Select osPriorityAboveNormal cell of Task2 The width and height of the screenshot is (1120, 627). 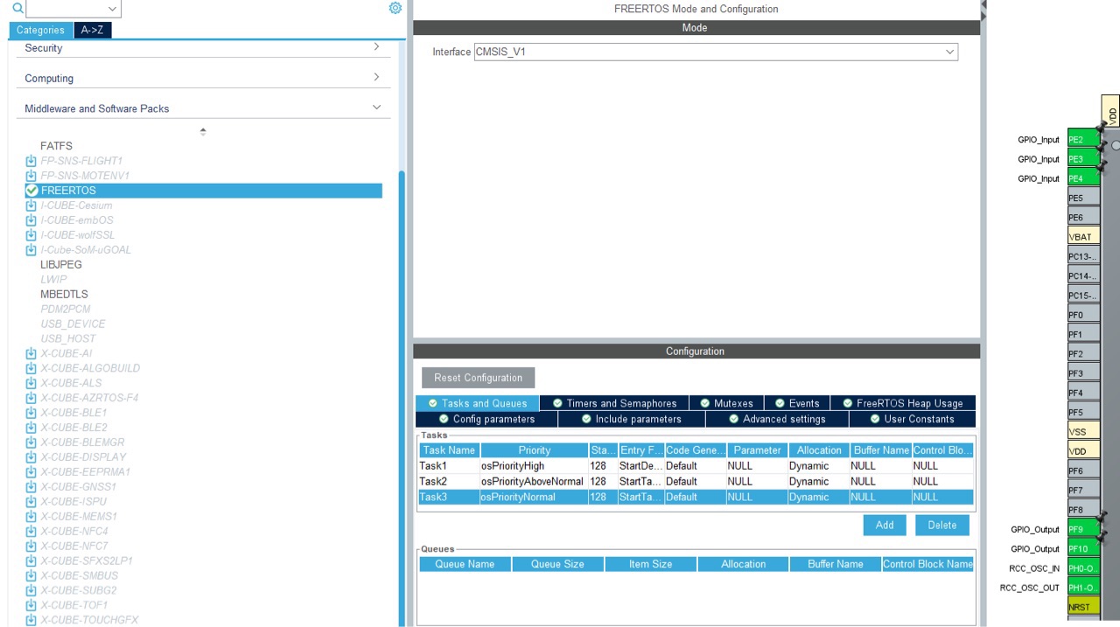point(532,482)
